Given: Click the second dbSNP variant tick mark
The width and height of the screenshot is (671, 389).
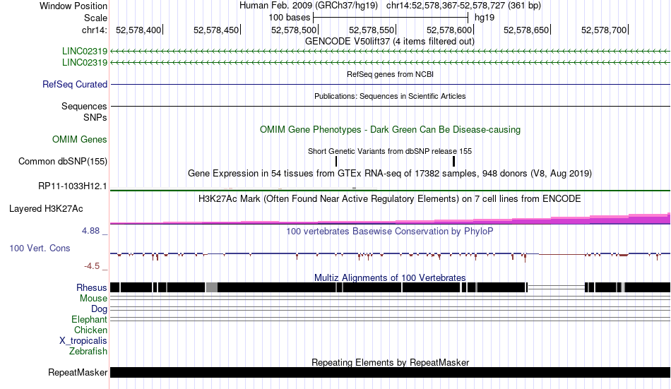Looking at the screenshot, I should [453, 162].
